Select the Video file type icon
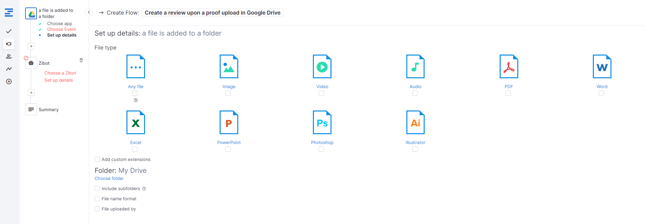 pyautogui.click(x=322, y=66)
